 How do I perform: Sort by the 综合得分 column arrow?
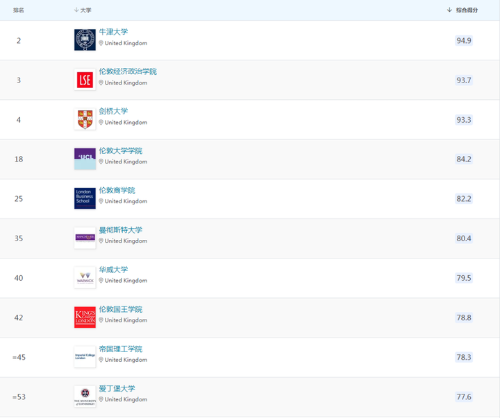click(449, 10)
